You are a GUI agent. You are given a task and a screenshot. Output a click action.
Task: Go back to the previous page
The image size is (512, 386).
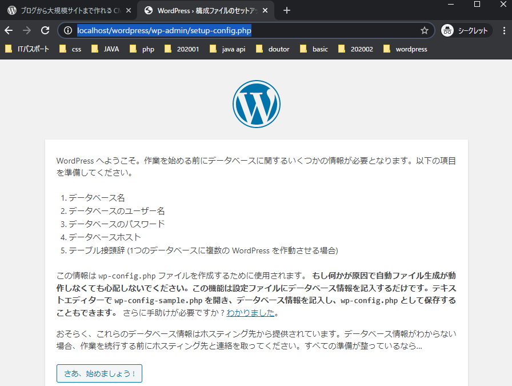click(x=9, y=30)
